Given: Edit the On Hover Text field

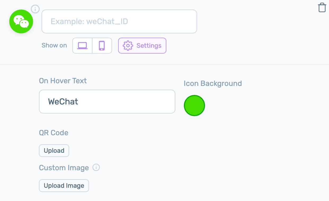Looking at the screenshot, I should coord(107,102).
